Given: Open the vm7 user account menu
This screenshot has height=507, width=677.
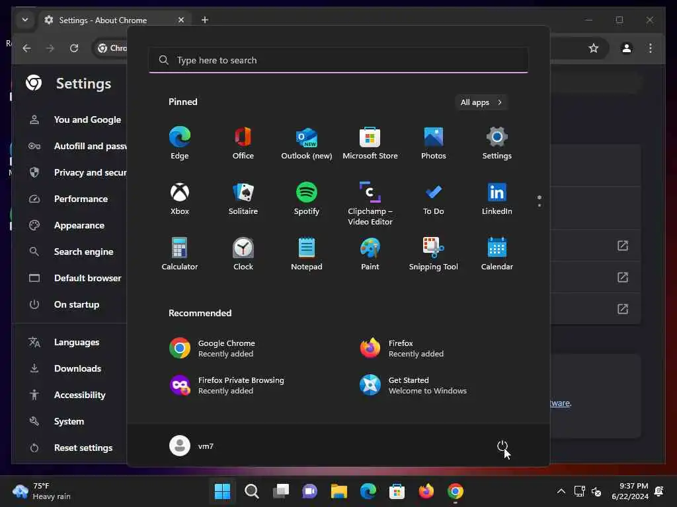Looking at the screenshot, I should pos(192,446).
